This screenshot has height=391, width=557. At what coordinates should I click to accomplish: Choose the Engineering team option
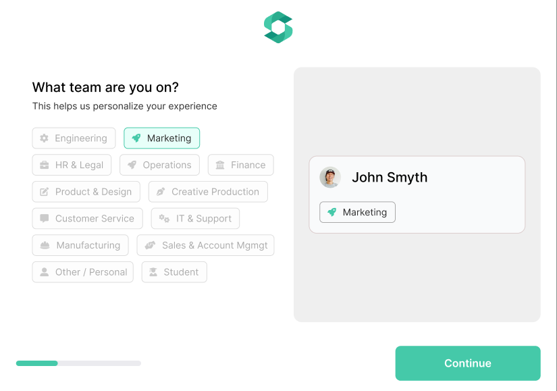(74, 138)
